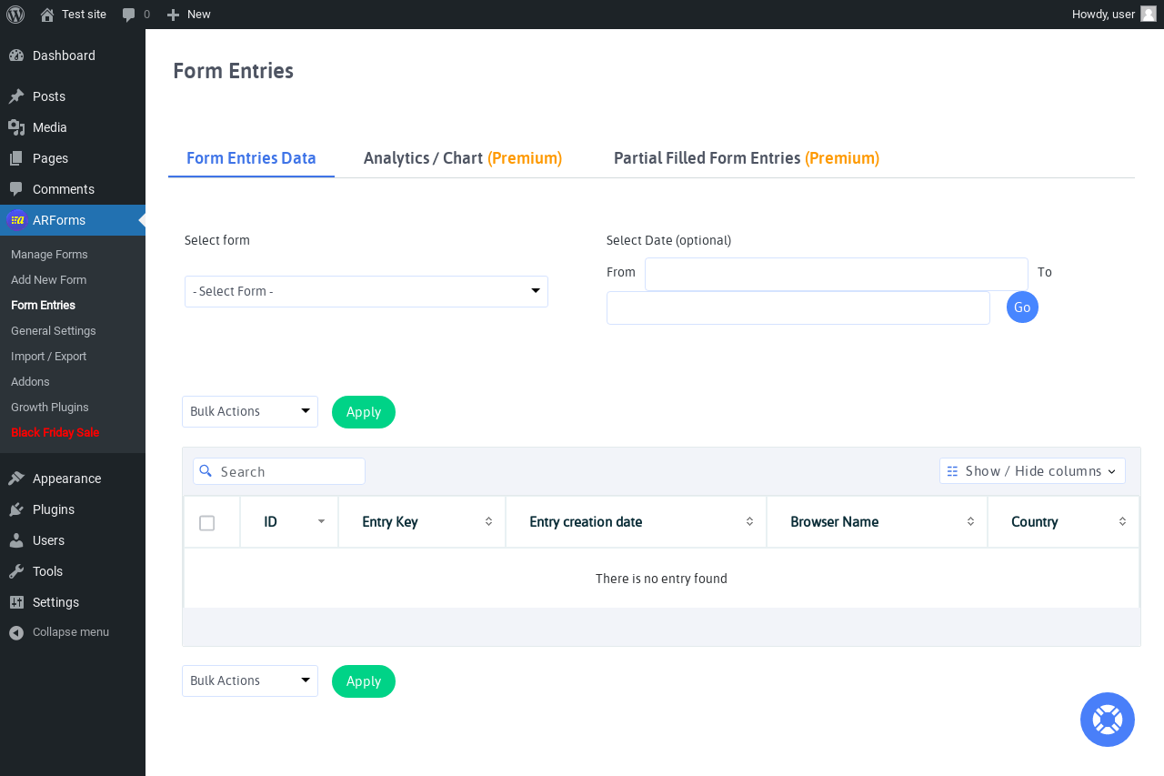Click the Tools wrench icon

[16, 571]
